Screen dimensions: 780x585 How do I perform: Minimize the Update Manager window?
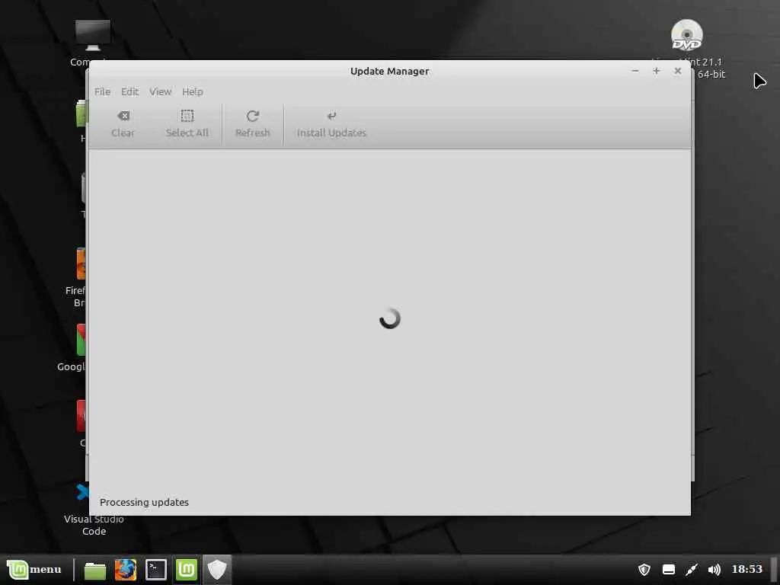click(x=635, y=71)
